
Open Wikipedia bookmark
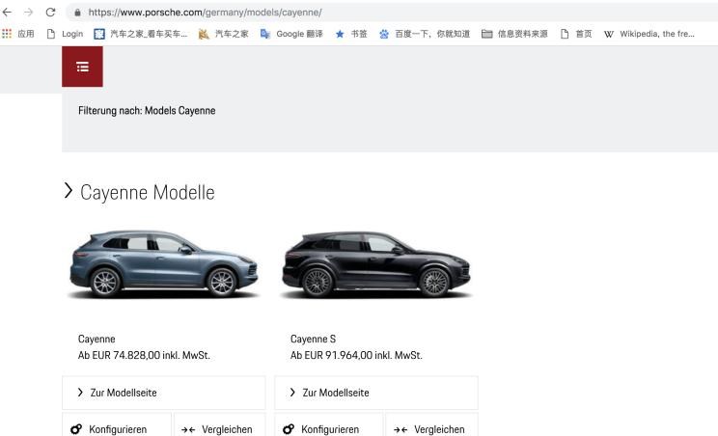[x=649, y=34]
